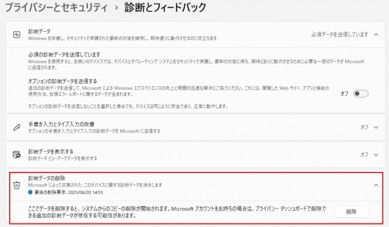
Task: Collapse the 診断データの削除 section chevron
Action: pos(376,185)
